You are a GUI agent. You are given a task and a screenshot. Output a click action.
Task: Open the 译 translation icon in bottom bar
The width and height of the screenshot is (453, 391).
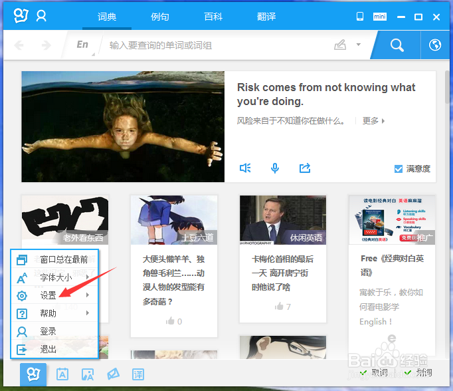138,374
